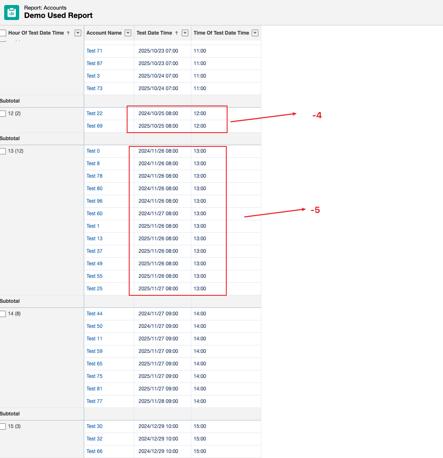
Task: Click the Demo Used Report title
Action: (58, 15)
